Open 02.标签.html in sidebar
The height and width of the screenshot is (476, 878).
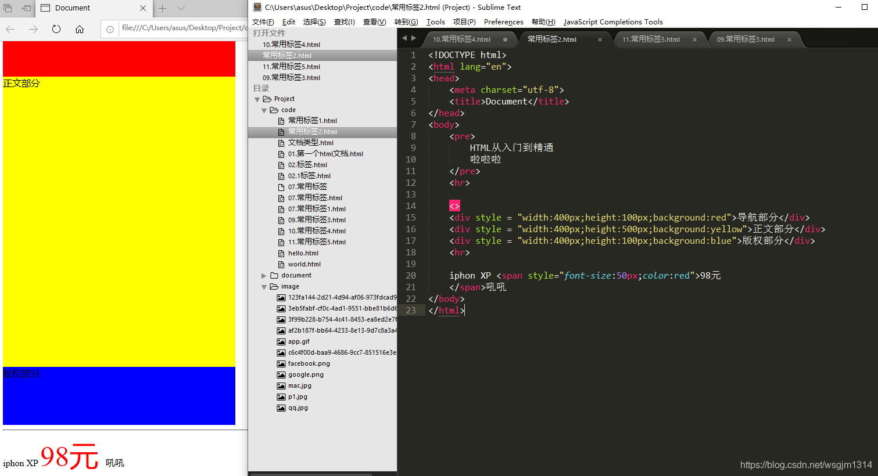point(307,165)
